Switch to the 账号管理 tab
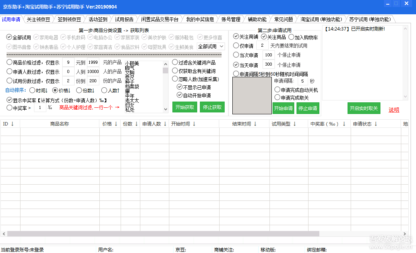This screenshot has width=416, height=253. pyautogui.click(x=231, y=19)
